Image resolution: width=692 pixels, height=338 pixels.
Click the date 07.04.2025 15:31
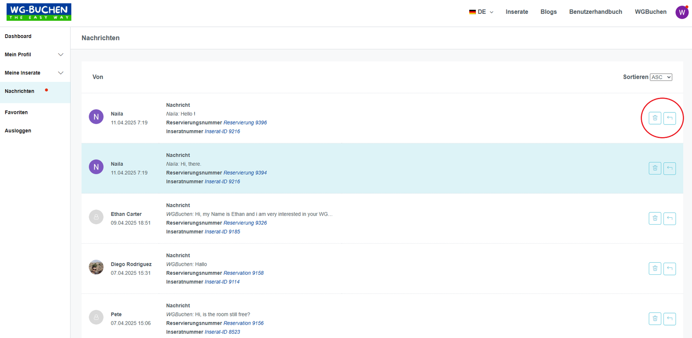(x=131, y=273)
